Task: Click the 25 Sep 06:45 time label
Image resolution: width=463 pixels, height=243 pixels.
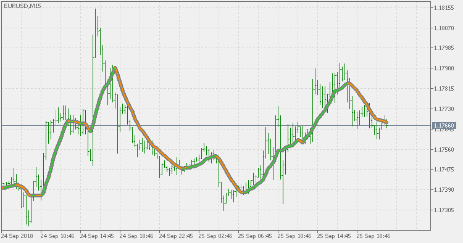Action: coord(255,236)
